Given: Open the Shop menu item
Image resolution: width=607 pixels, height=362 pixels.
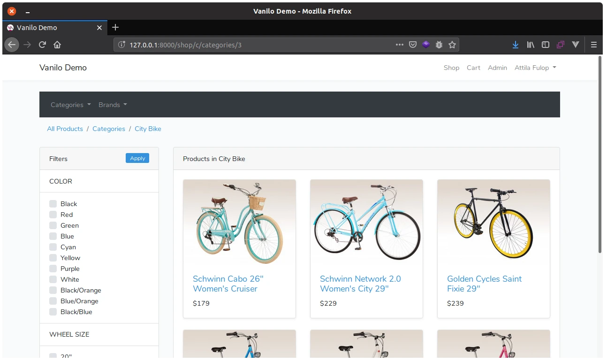Looking at the screenshot, I should 451,68.
